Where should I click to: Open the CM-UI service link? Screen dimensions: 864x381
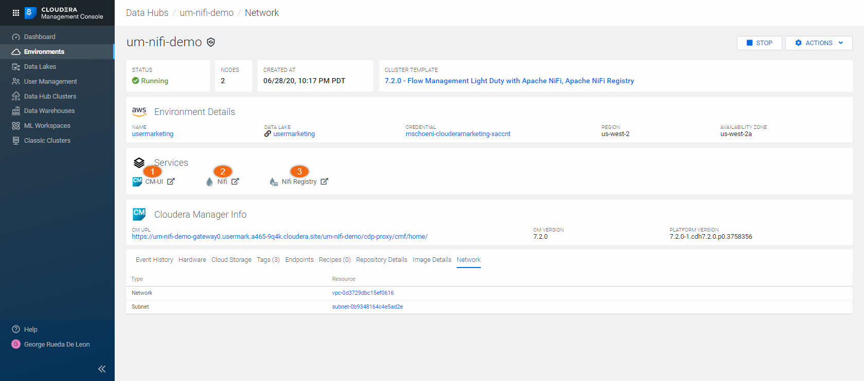click(154, 182)
